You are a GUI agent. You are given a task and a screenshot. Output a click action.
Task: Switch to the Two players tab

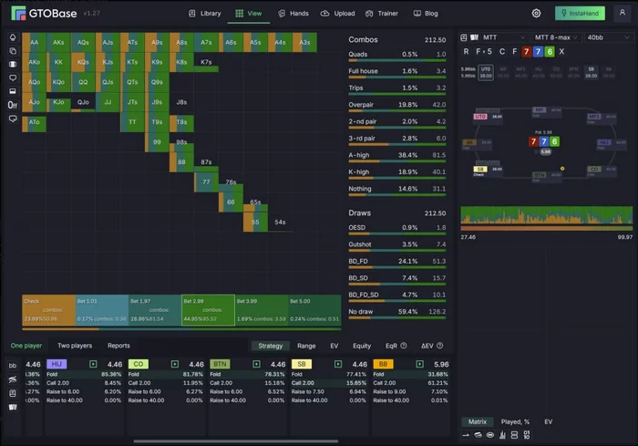pos(75,346)
